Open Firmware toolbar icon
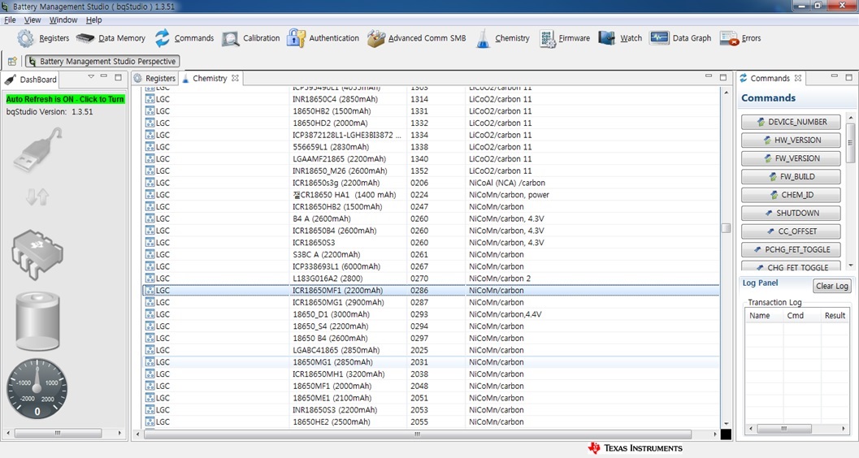Screen dimensions: 859x458 point(547,38)
